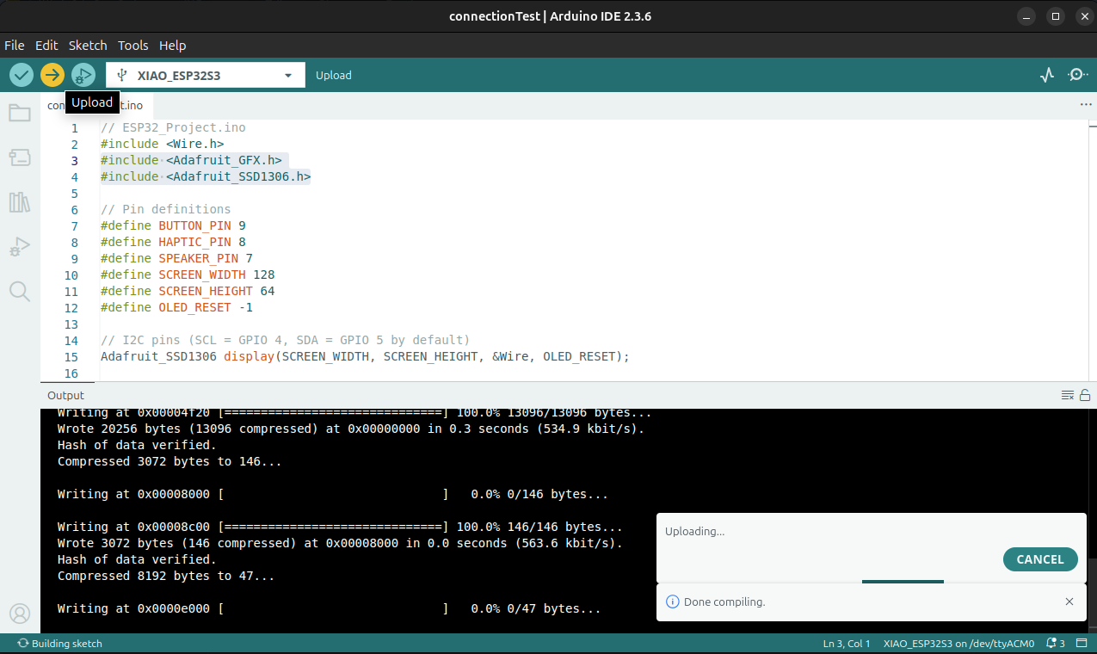Open the editor tab more-options menu

(1085, 104)
